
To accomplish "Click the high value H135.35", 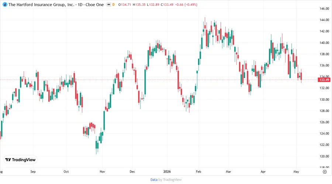I will pyautogui.click(x=139, y=4).
